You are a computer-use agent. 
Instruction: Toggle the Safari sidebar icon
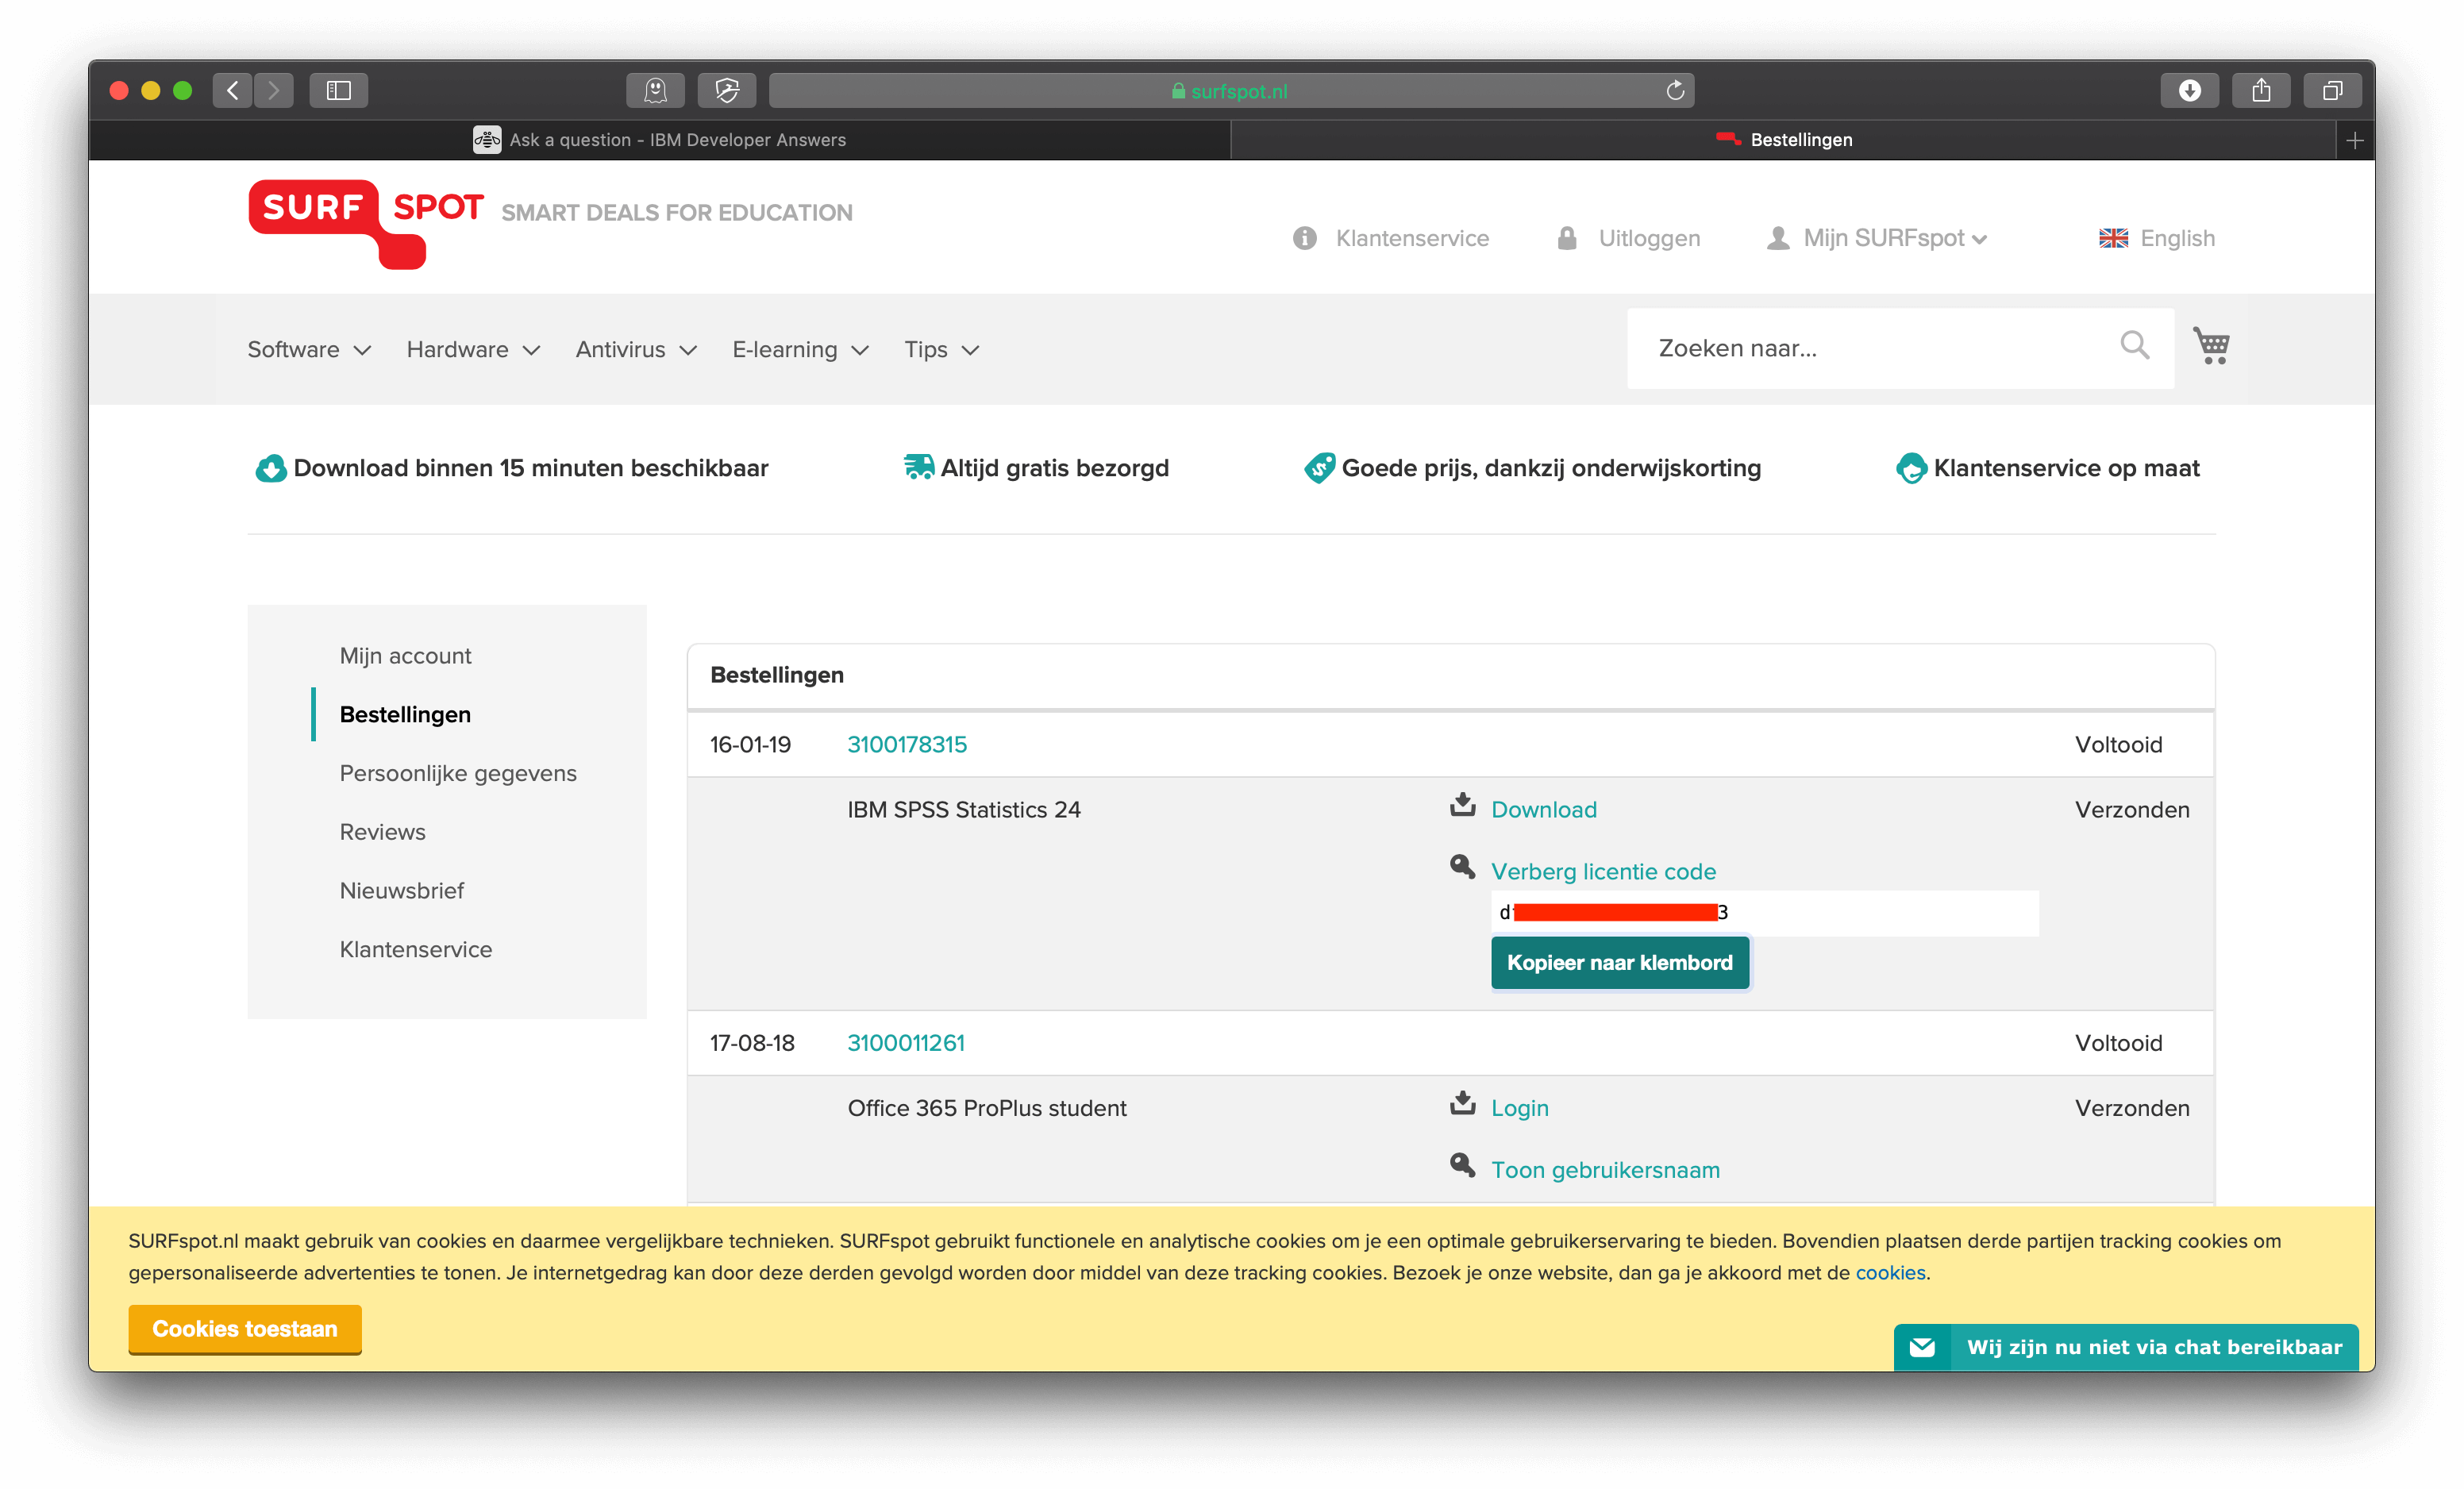339,91
